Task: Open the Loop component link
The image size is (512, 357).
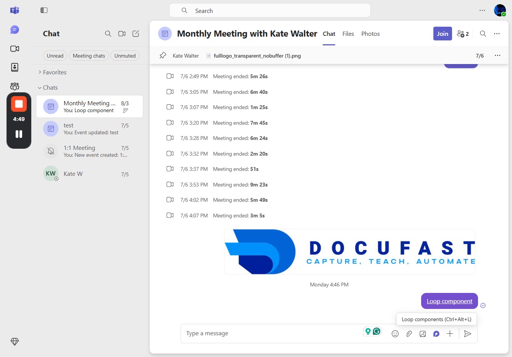Action: (449, 301)
